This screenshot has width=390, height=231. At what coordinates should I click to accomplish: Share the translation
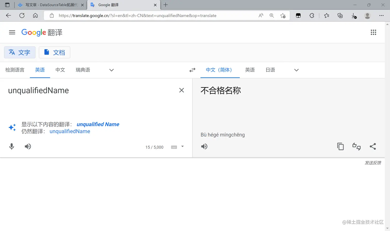pos(373,146)
